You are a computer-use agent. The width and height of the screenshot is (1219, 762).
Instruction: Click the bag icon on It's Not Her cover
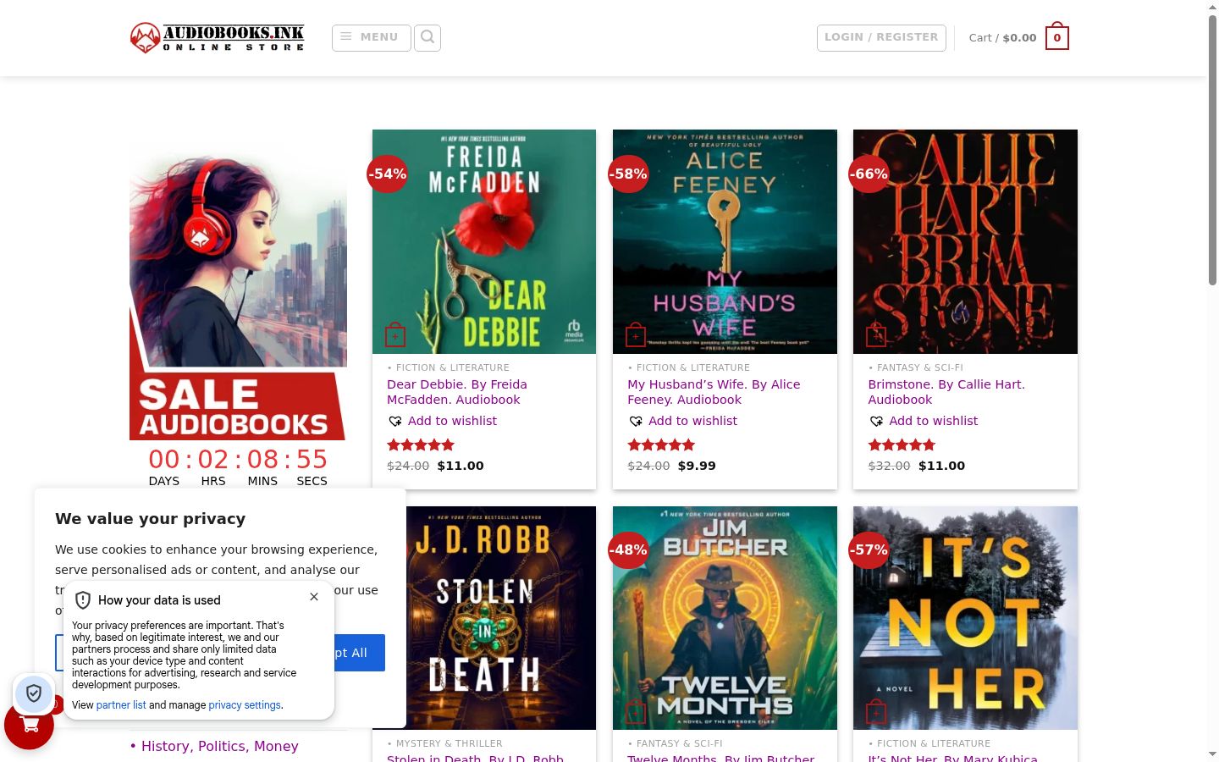(876, 712)
